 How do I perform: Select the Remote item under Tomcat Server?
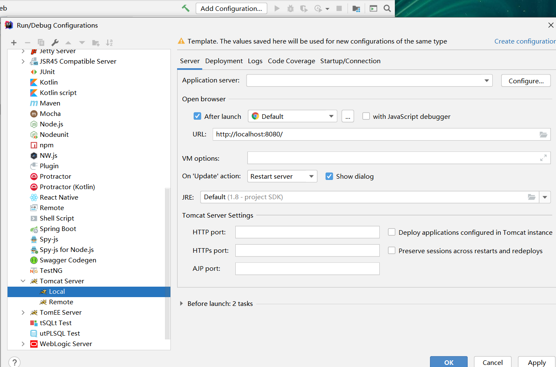(x=61, y=302)
